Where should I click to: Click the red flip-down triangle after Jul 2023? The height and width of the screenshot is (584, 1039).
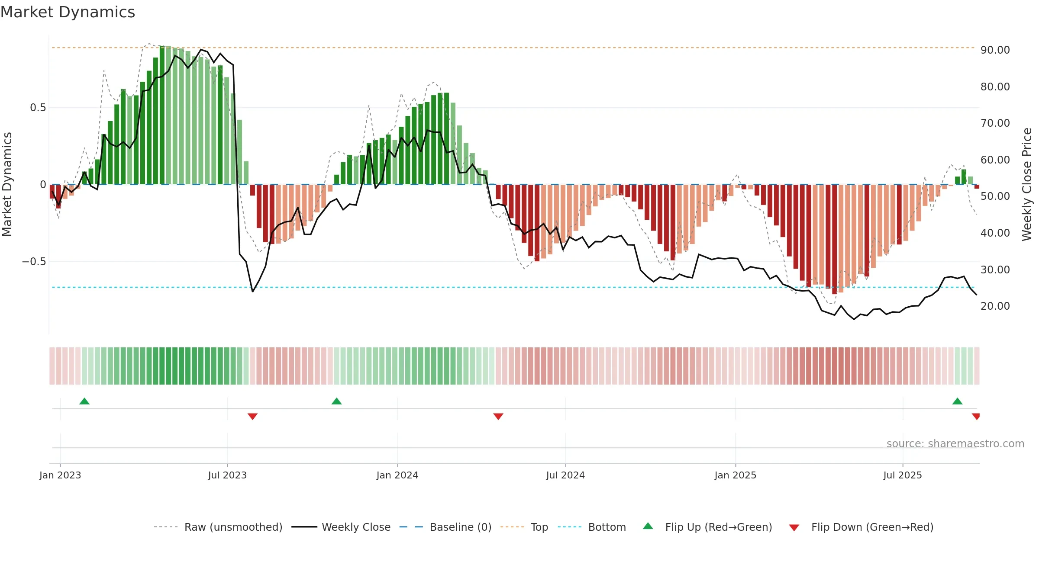click(252, 416)
